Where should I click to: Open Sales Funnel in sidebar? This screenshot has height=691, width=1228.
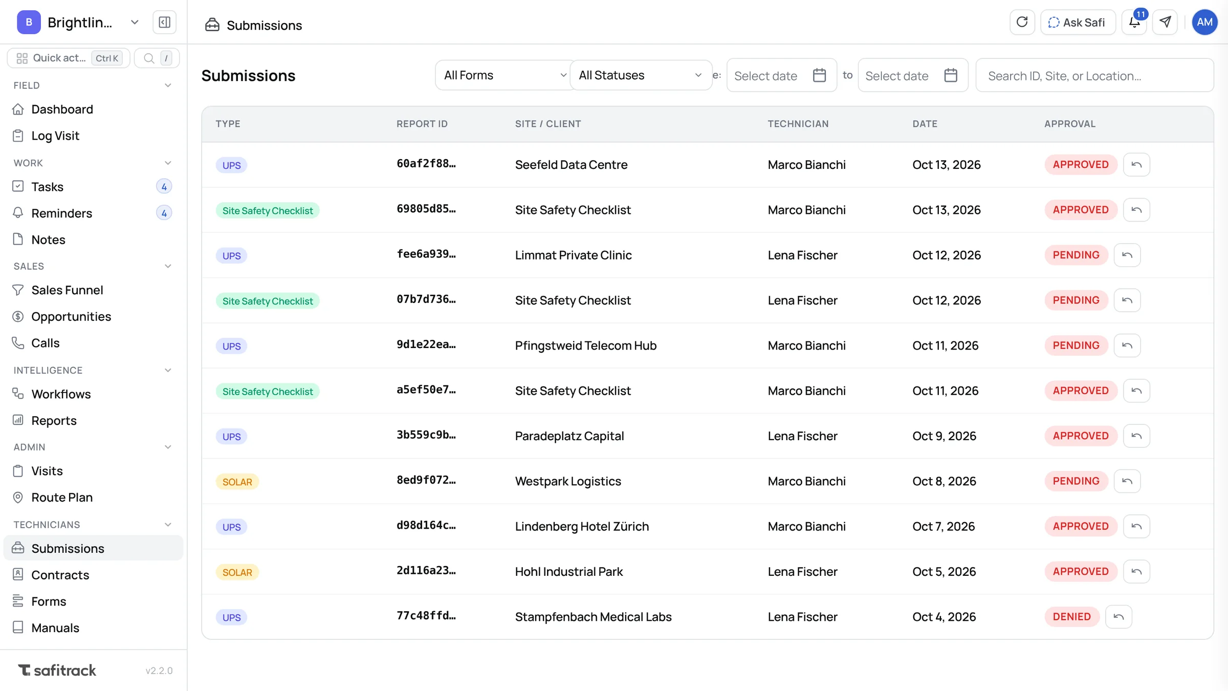tap(93, 290)
